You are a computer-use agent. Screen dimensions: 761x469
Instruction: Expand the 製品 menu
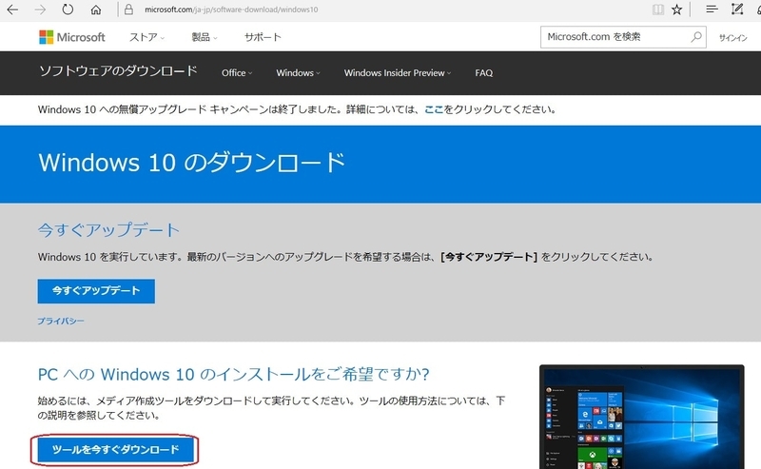click(204, 37)
